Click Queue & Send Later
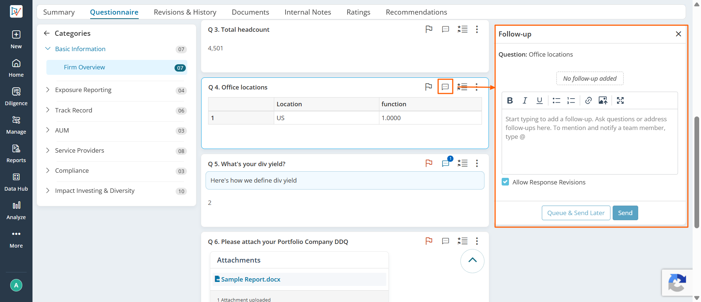The image size is (701, 302). click(x=576, y=213)
